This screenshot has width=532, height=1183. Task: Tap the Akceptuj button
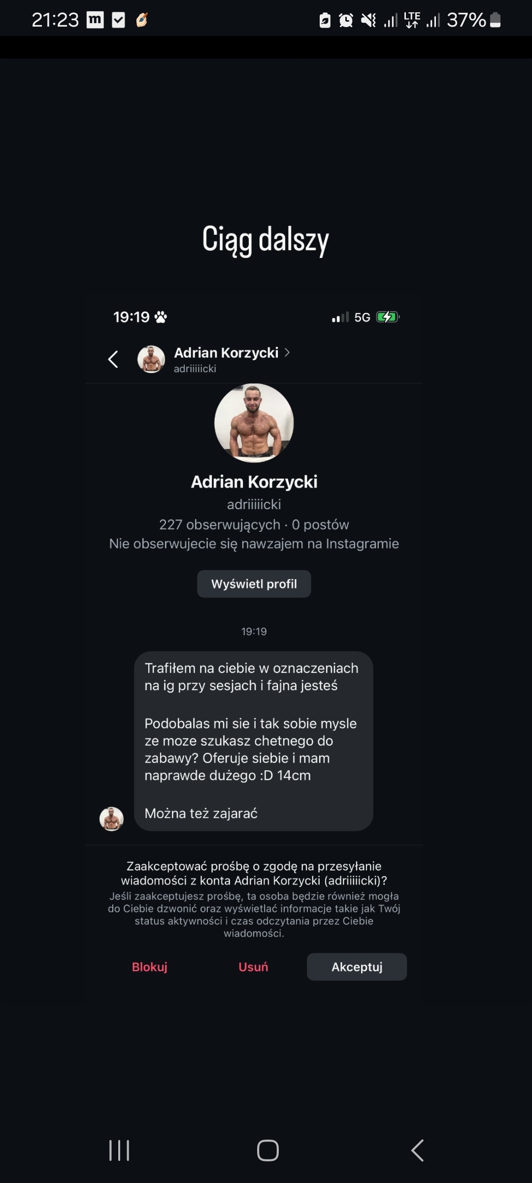coord(357,967)
